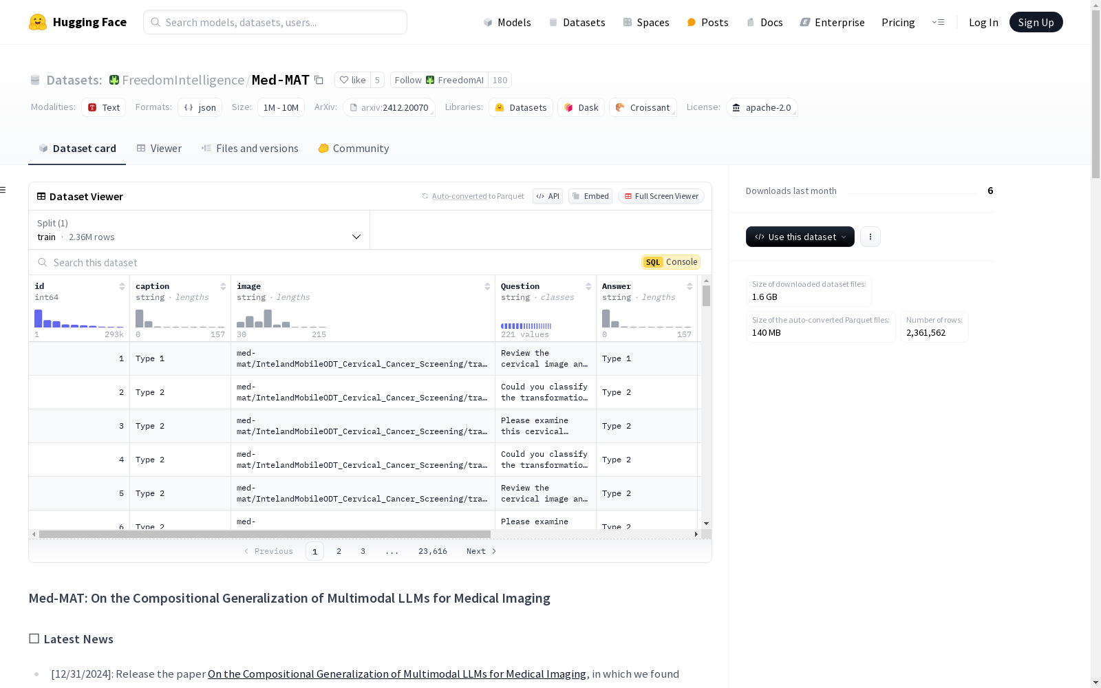
Task: Open the Spaces page
Action: [x=646, y=22]
